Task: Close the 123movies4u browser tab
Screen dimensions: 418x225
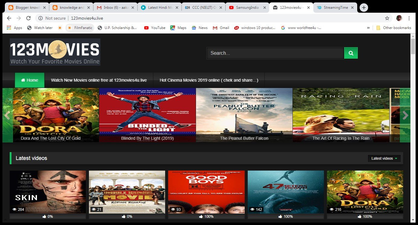Action: (x=308, y=8)
